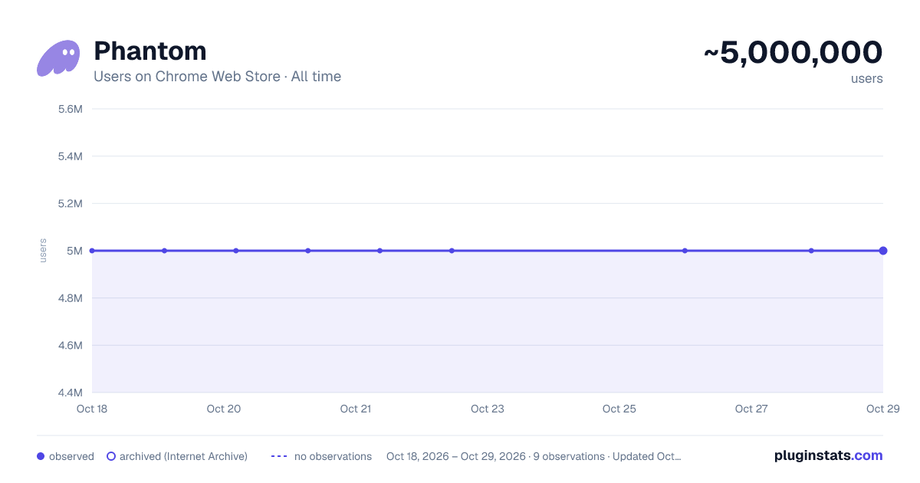
Task: Click the hollow 'archived' legend circle
Action: pyautogui.click(x=111, y=456)
